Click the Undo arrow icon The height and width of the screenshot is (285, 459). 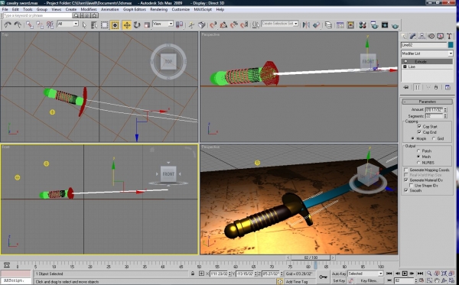coord(8,25)
